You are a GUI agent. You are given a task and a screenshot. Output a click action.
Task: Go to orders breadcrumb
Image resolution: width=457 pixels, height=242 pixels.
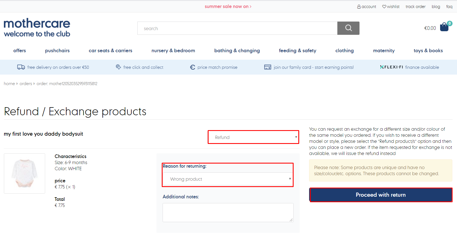point(26,84)
